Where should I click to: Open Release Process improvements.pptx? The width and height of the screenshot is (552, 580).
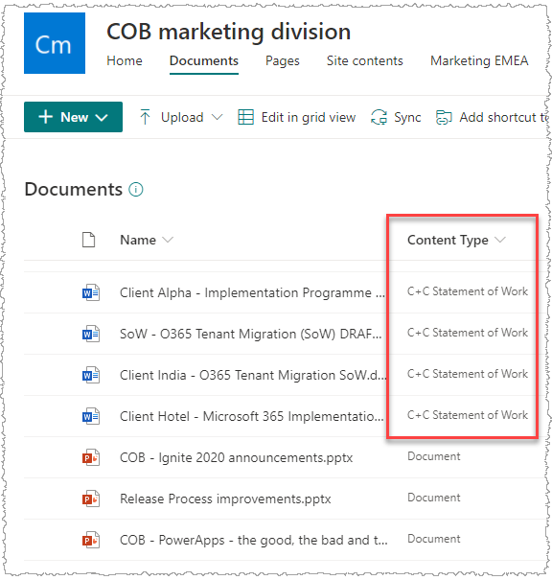click(x=225, y=499)
